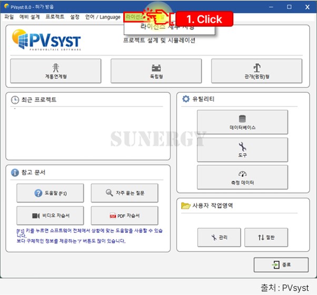The width and height of the screenshot is (317, 295).
Task: Click the blue question mark help icon
Action: coord(38,193)
